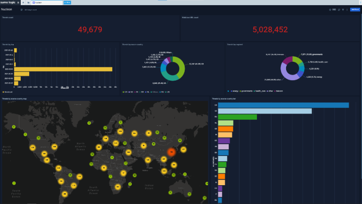Click the blue Add Panel button

coord(355,9)
